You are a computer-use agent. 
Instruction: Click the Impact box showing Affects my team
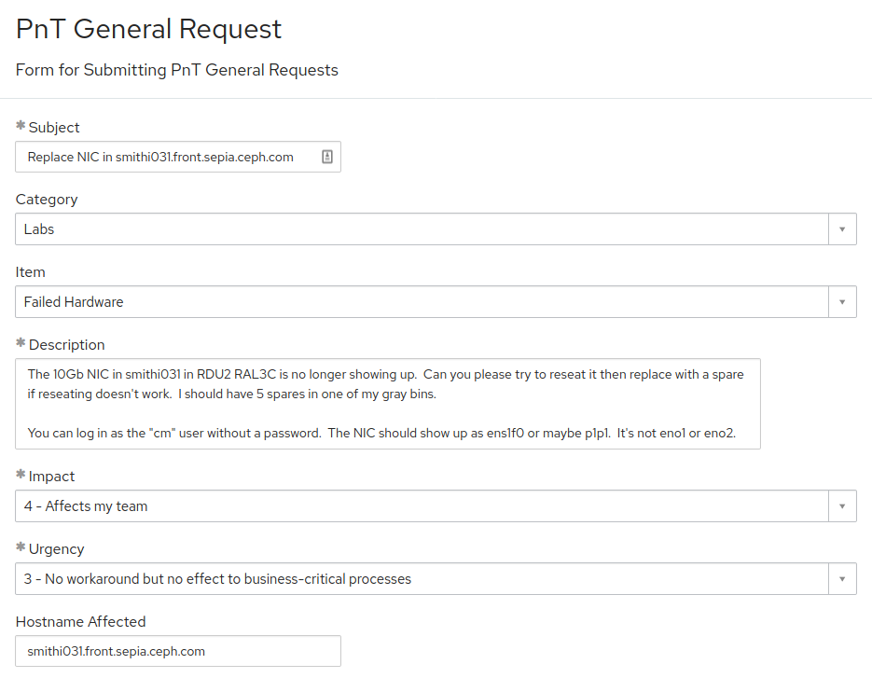(x=420, y=506)
